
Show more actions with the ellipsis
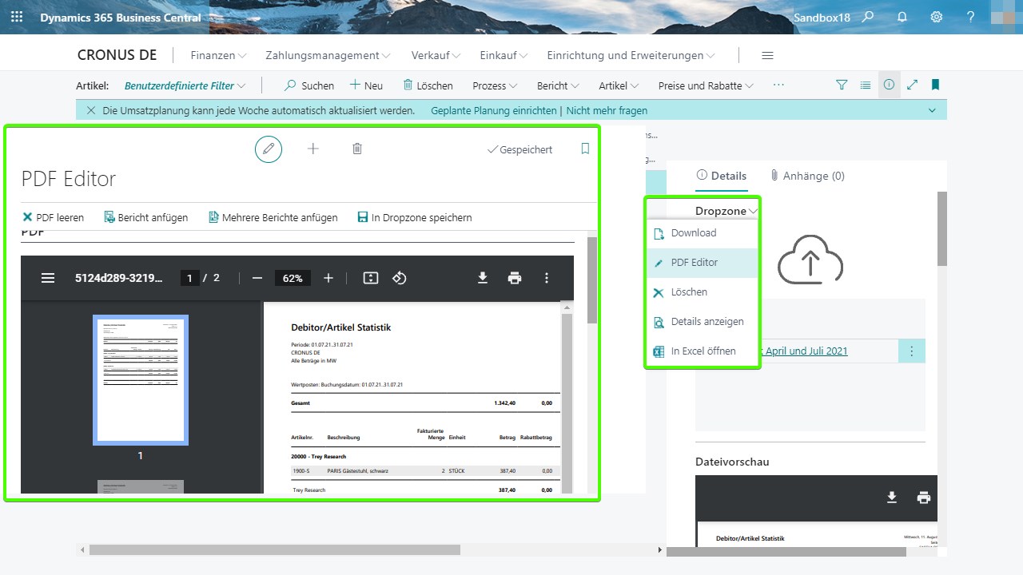[779, 85]
